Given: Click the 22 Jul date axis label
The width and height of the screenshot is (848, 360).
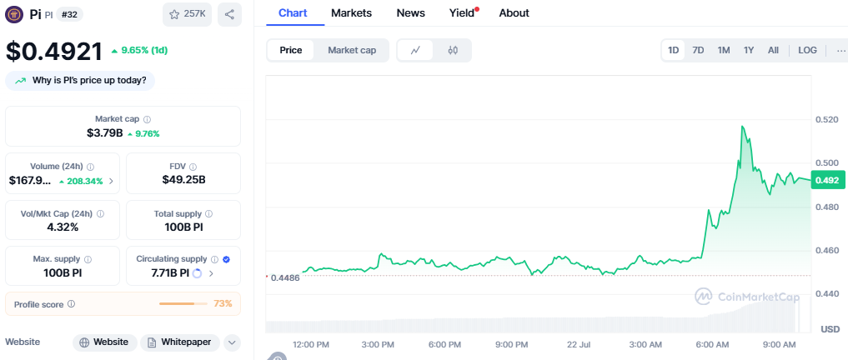Looking at the screenshot, I should point(578,344).
